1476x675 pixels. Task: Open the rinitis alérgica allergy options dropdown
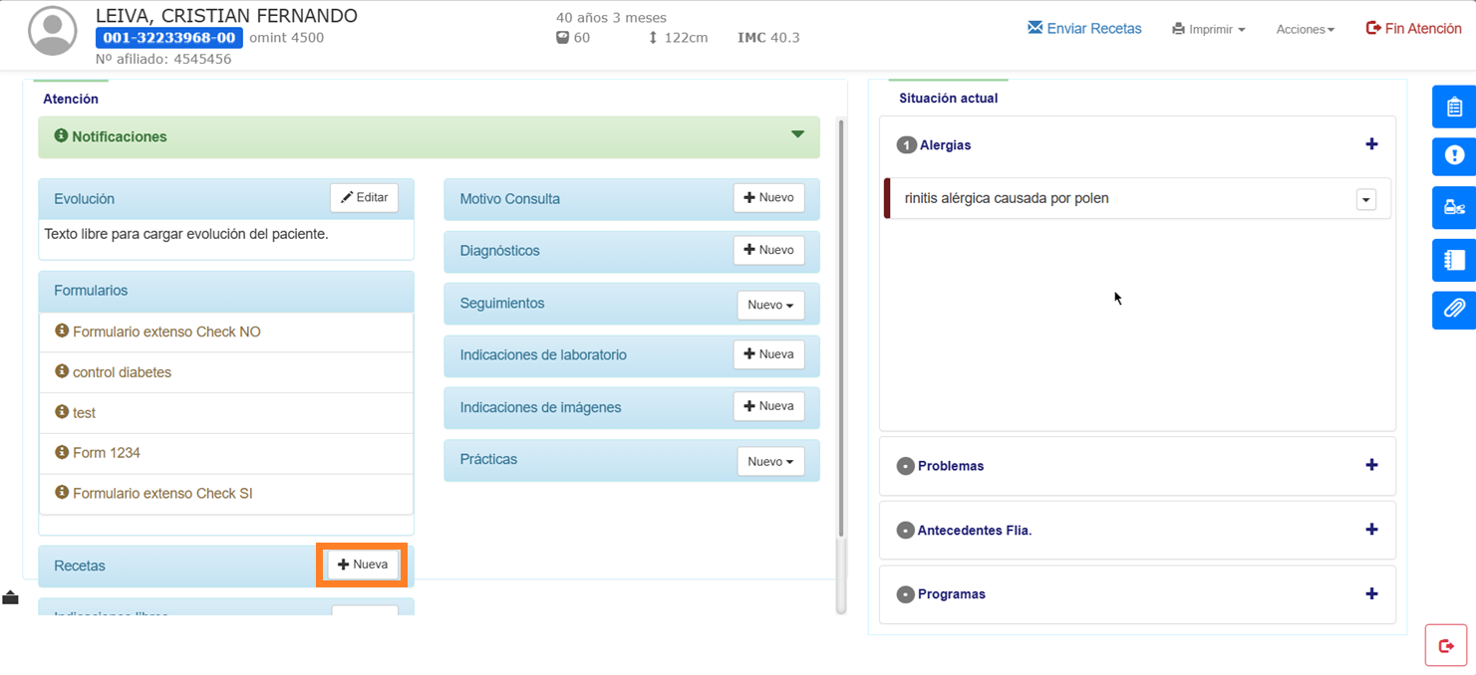pyautogui.click(x=1365, y=199)
